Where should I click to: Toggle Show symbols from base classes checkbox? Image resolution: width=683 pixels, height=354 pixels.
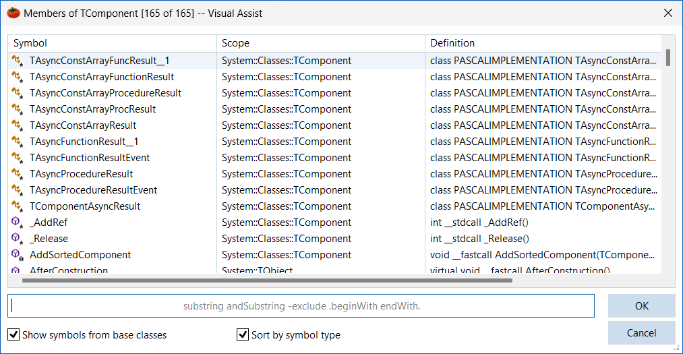pos(13,334)
